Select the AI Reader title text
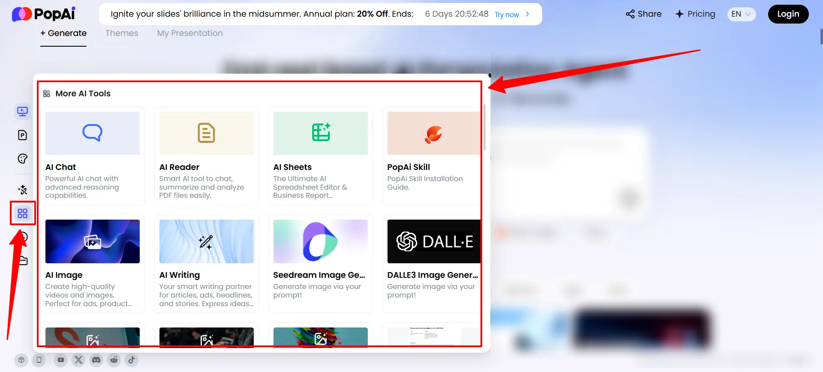This screenshot has width=823, height=372. (x=179, y=167)
